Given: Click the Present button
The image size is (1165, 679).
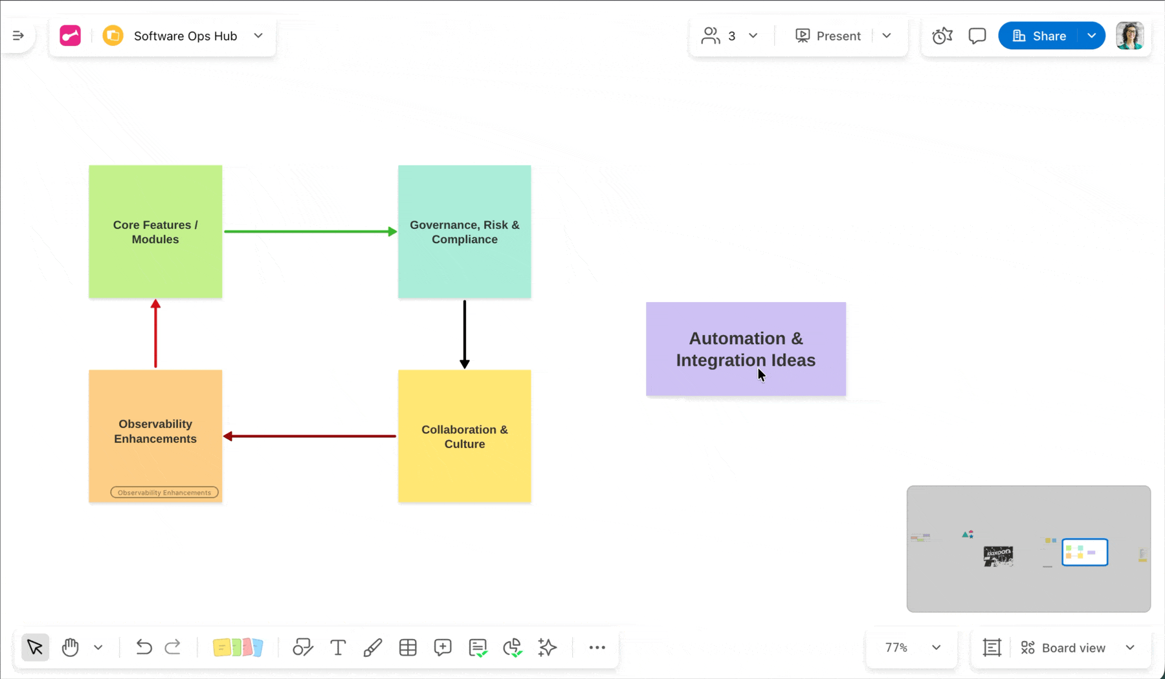Looking at the screenshot, I should (828, 36).
